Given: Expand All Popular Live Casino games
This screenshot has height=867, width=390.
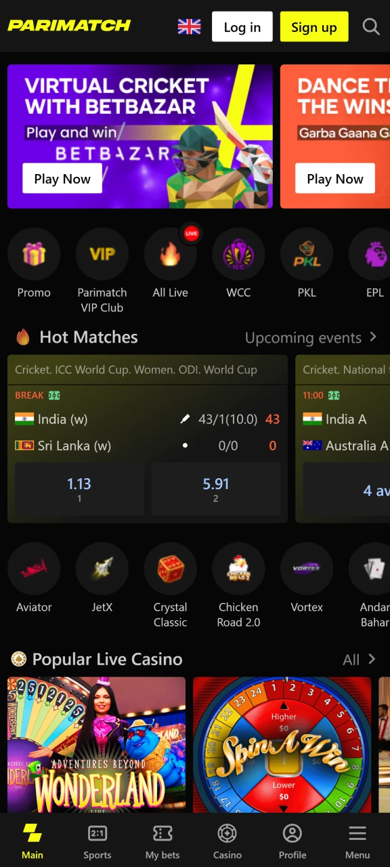Looking at the screenshot, I should click(x=360, y=659).
